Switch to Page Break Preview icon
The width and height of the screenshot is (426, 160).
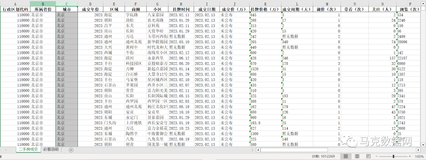[x=368, y=156]
